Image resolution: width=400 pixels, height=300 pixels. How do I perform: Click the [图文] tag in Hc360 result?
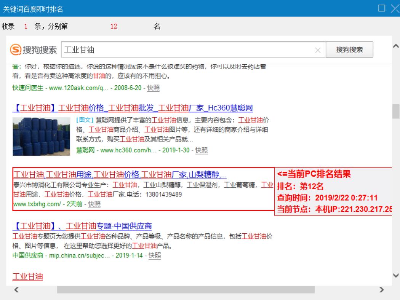[85, 120]
